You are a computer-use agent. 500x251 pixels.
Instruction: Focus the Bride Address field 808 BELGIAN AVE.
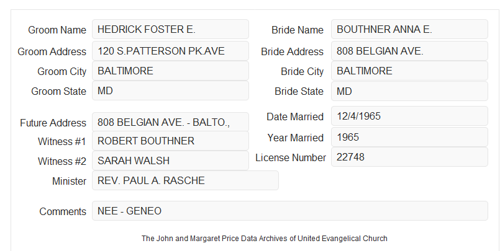pyautogui.click(x=409, y=51)
